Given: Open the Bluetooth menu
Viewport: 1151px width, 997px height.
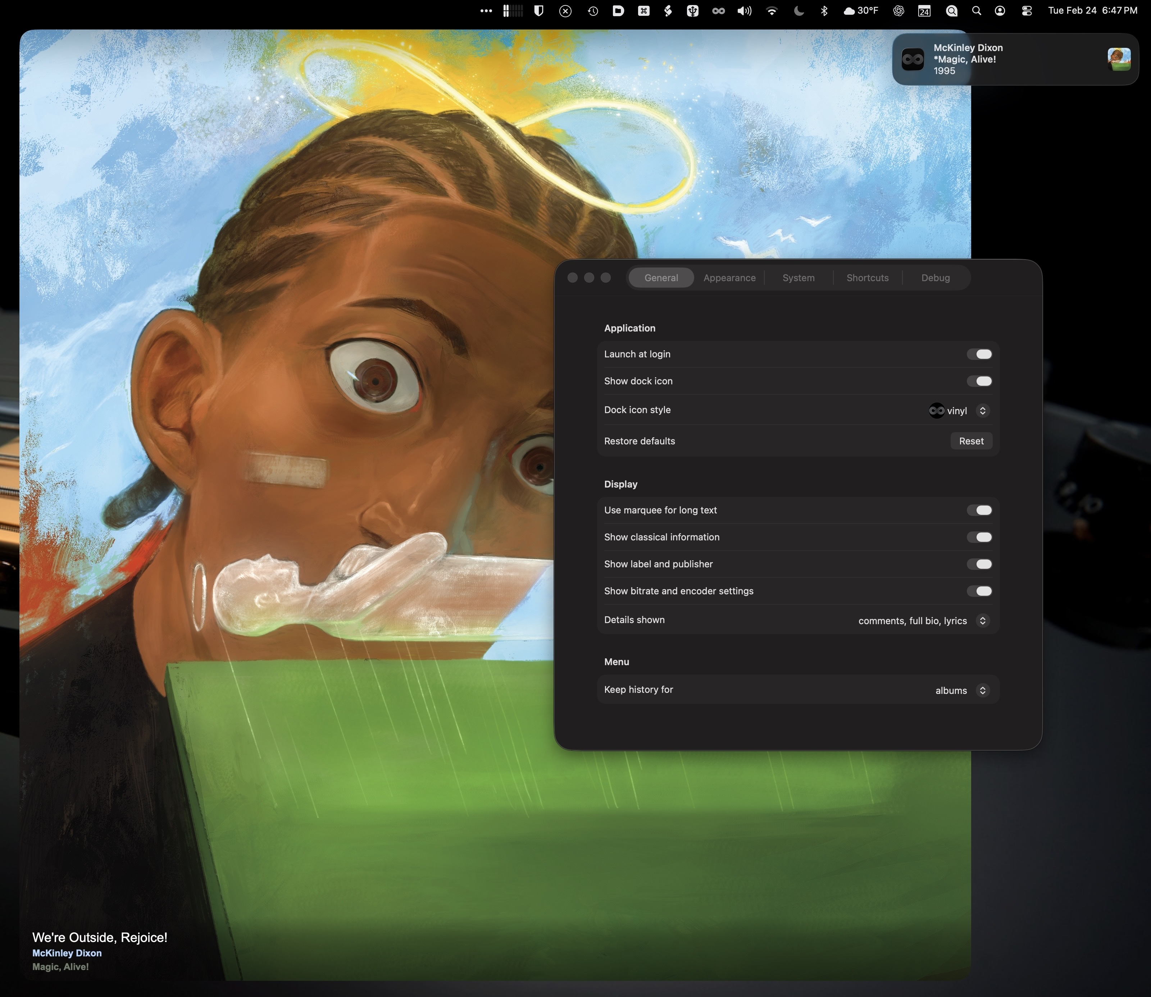Looking at the screenshot, I should pos(824,11).
